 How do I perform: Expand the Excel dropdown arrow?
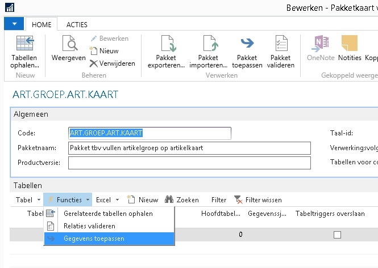pos(118,200)
